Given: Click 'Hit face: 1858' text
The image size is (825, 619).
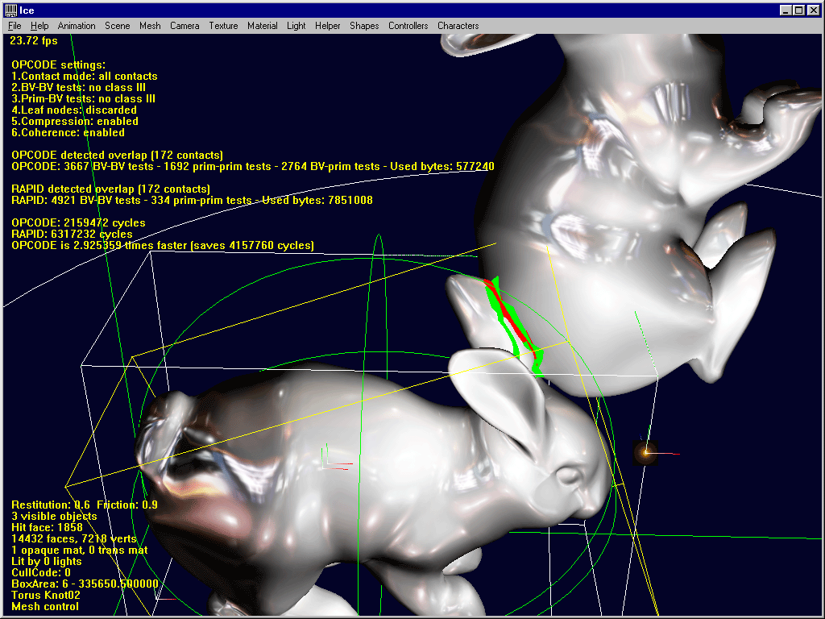Looking at the screenshot, I should coord(47,527).
